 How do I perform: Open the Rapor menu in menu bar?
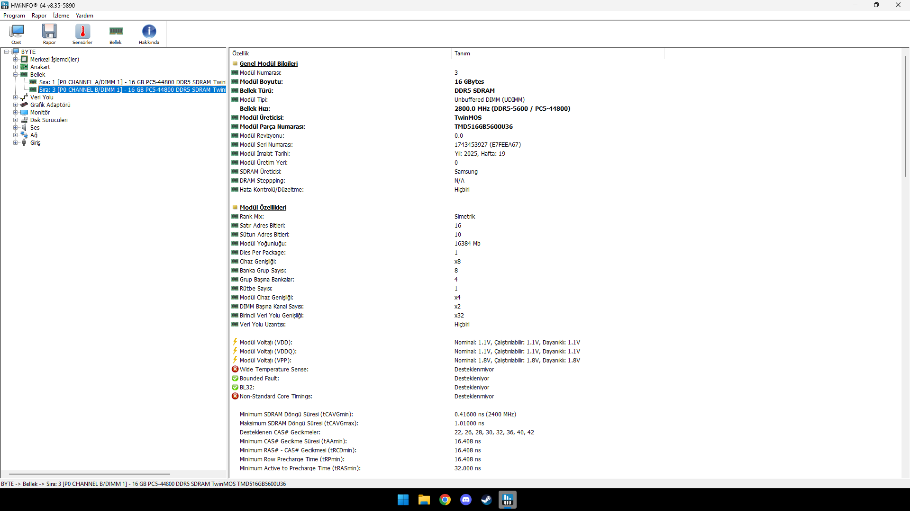click(39, 16)
